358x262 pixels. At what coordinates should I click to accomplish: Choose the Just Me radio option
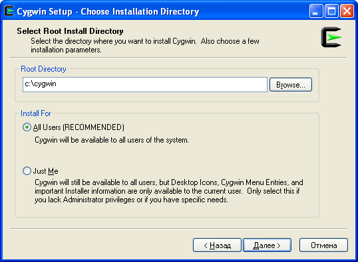pos(27,170)
